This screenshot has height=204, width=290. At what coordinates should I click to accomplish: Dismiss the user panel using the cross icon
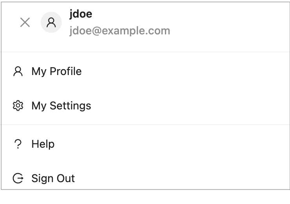tap(25, 23)
